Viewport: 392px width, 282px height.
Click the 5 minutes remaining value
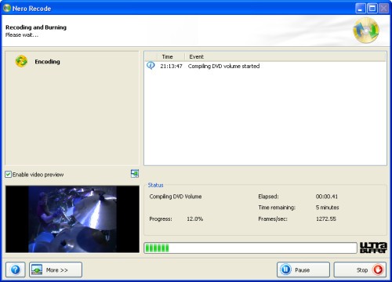point(327,208)
